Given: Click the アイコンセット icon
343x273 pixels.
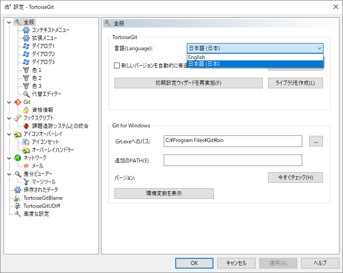Looking at the screenshot, I should tap(26, 142).
